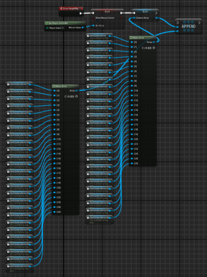Click Array output pin of Make Array fed by CineCameraActor27
Screen dimensions: 207x277
click(76, 90)
